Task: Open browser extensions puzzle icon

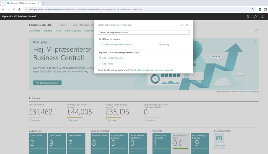Action: click(x=265, y=9)
